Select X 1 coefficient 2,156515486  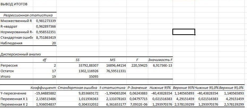pyautogui.click(x=45, y=99)
